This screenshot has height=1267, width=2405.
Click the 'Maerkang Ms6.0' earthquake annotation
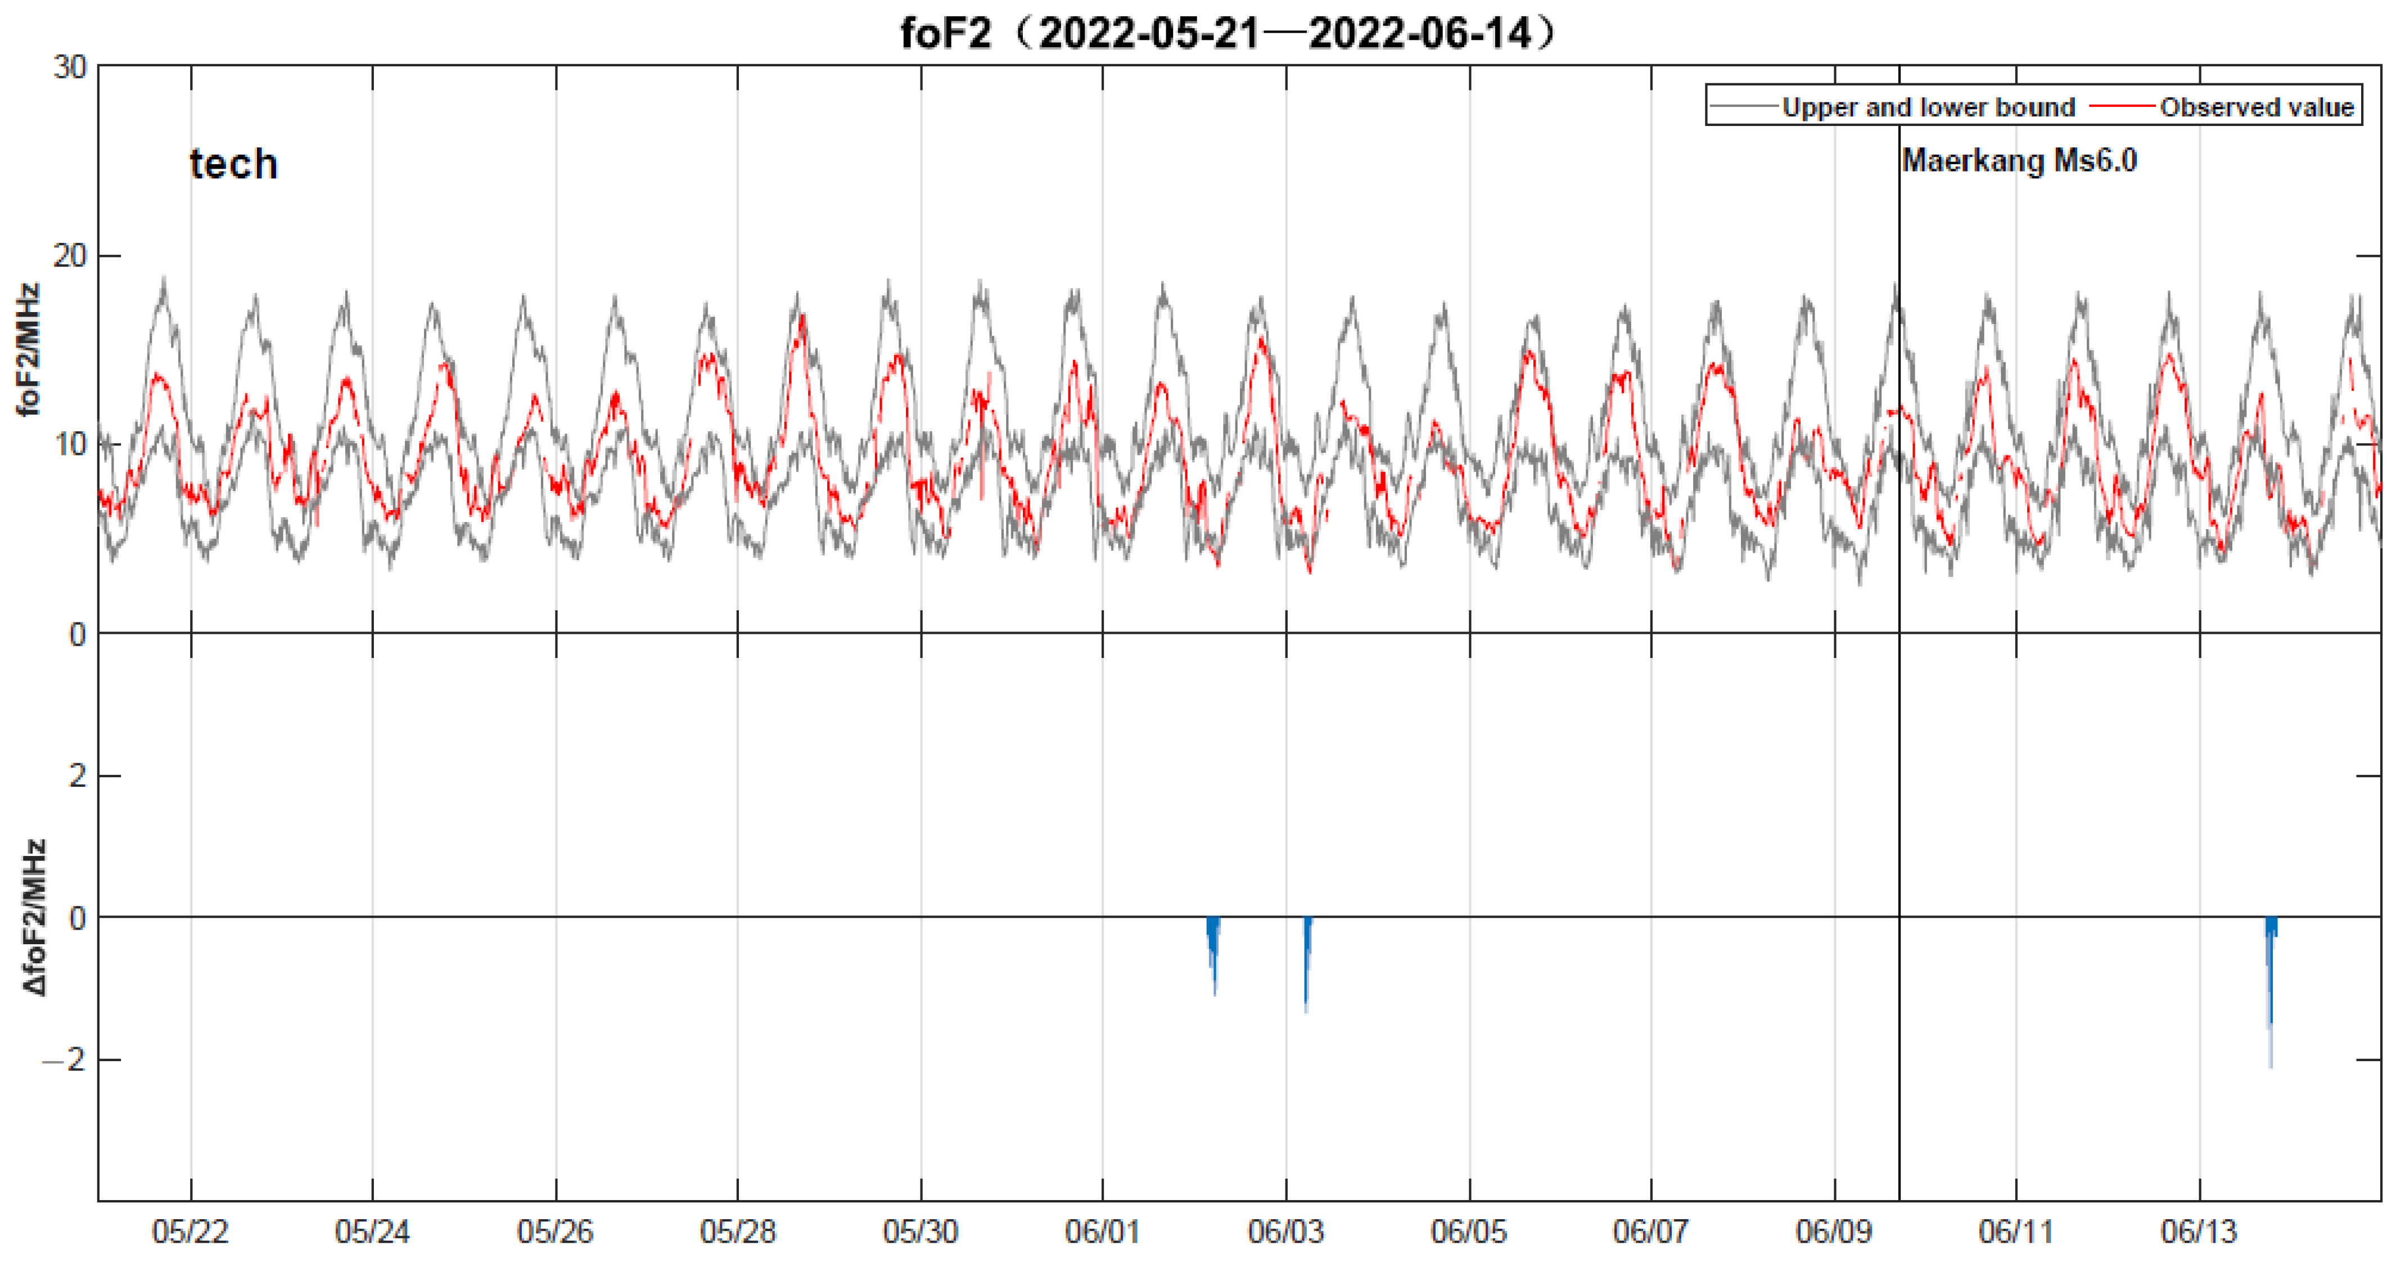coord(2019,161)
